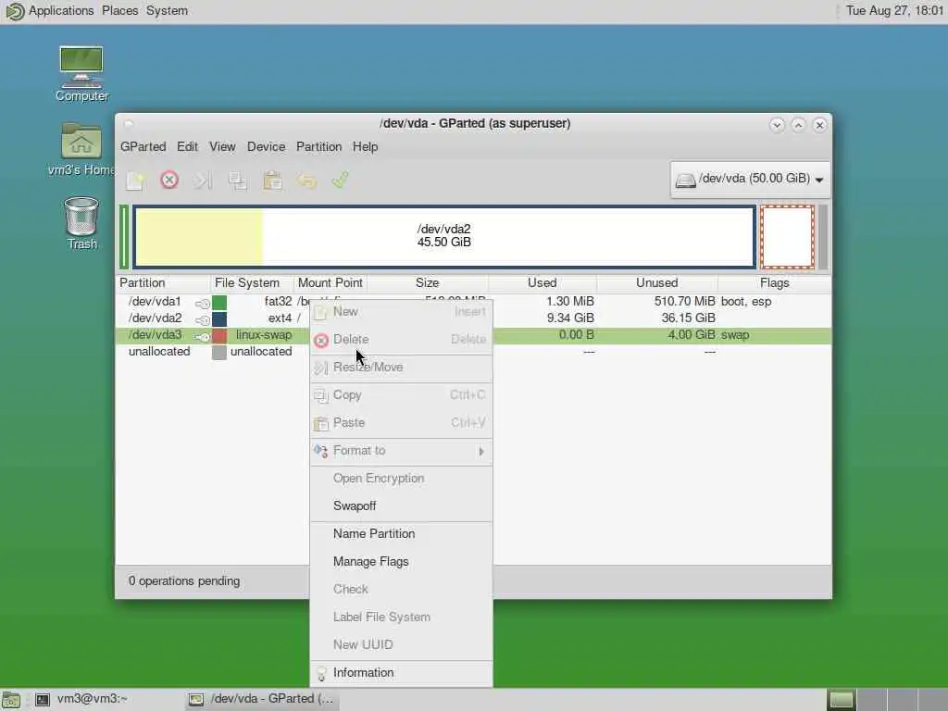The width and height of the screenshot is (948, 711).
Task: Click the GParted taskbar window button
Action: pos(261,699)
